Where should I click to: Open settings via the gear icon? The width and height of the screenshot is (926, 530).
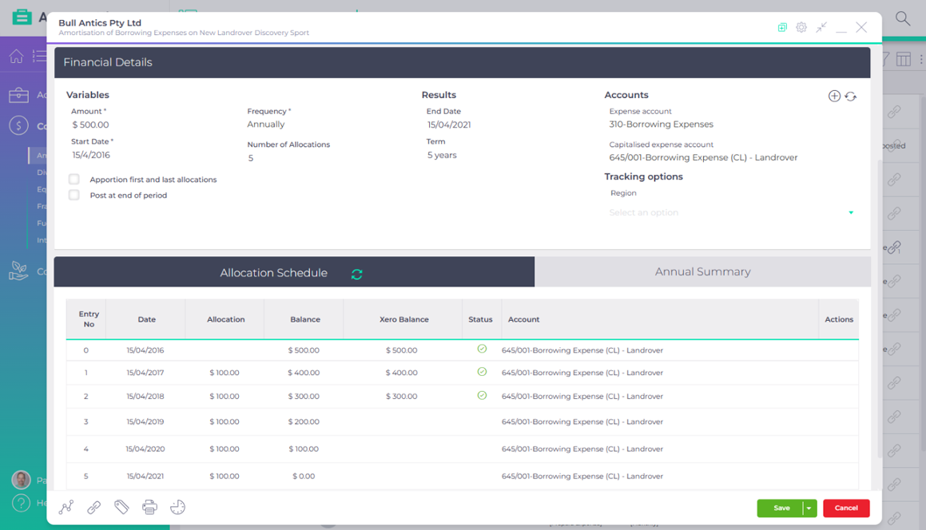tap(801, 26)
